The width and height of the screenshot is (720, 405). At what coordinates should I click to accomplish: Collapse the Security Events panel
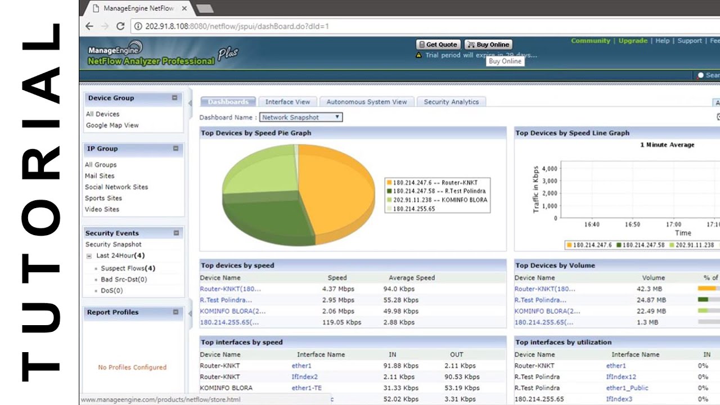tap(176, 233)
